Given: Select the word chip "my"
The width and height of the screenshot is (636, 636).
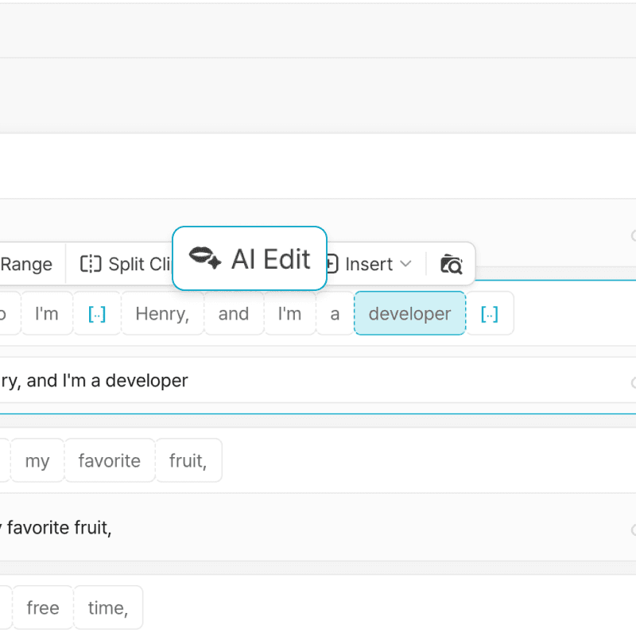Looking at the screenshot, I should pyautogui.click(x=37, y=461).
